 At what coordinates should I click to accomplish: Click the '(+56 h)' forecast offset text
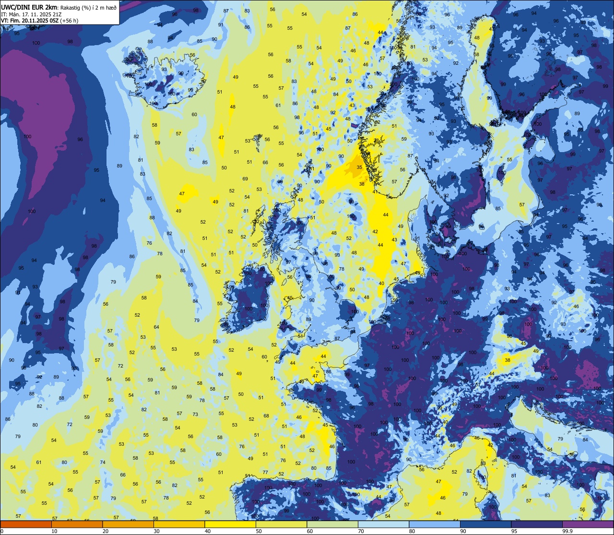click(x=69, y=20)
